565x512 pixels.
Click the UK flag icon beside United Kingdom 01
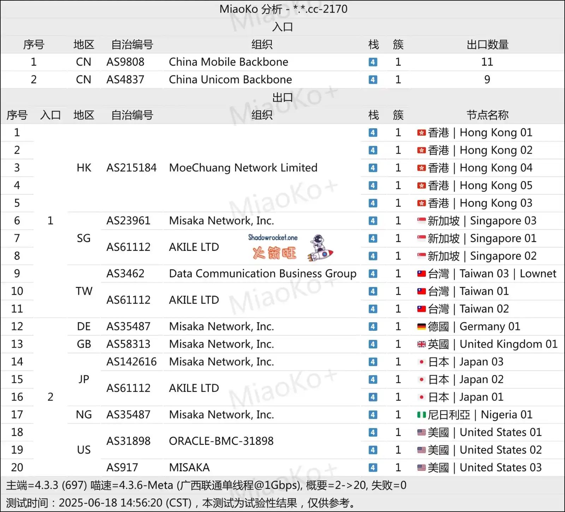(x=421, y=345)
